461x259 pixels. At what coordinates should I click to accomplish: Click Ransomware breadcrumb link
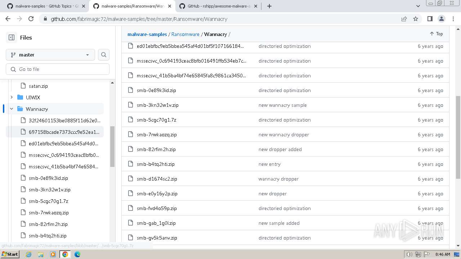click(x=185, y=34)
